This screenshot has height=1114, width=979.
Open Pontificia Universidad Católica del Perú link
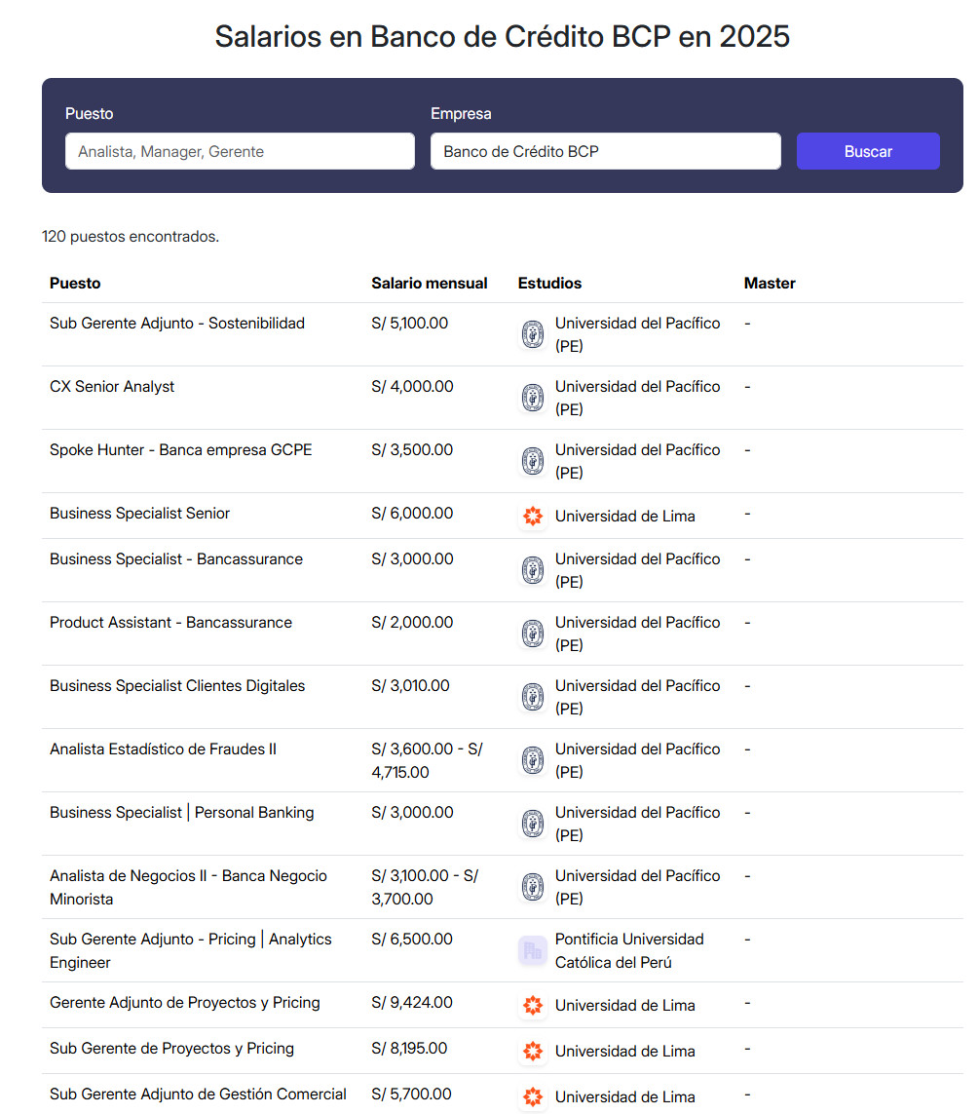tap(629, 950)
